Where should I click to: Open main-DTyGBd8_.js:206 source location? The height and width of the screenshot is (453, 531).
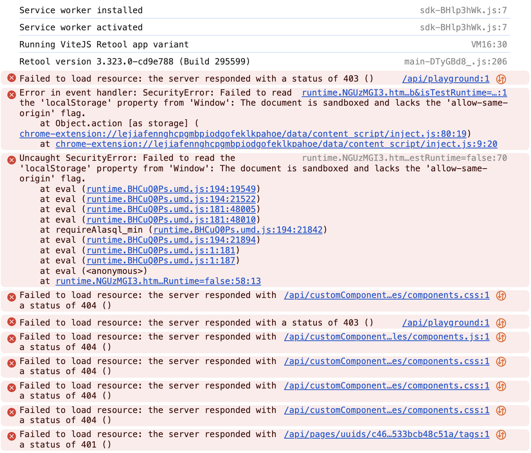[455, 62]
